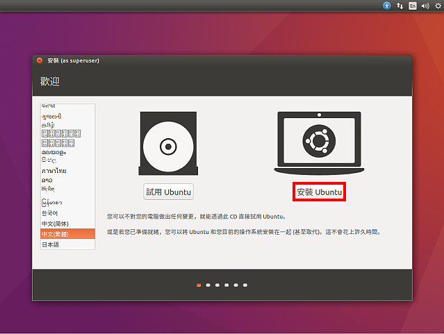Select Tibetan language entry in the list
Viewport: 444px width, 334px height.
click(x=67, y=189)
